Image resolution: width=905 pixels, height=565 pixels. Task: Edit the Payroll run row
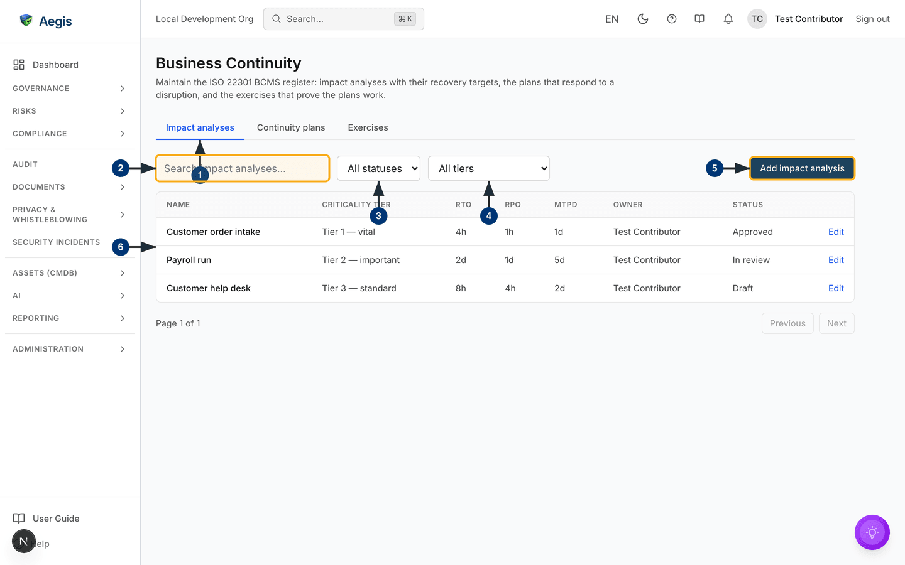836,260
